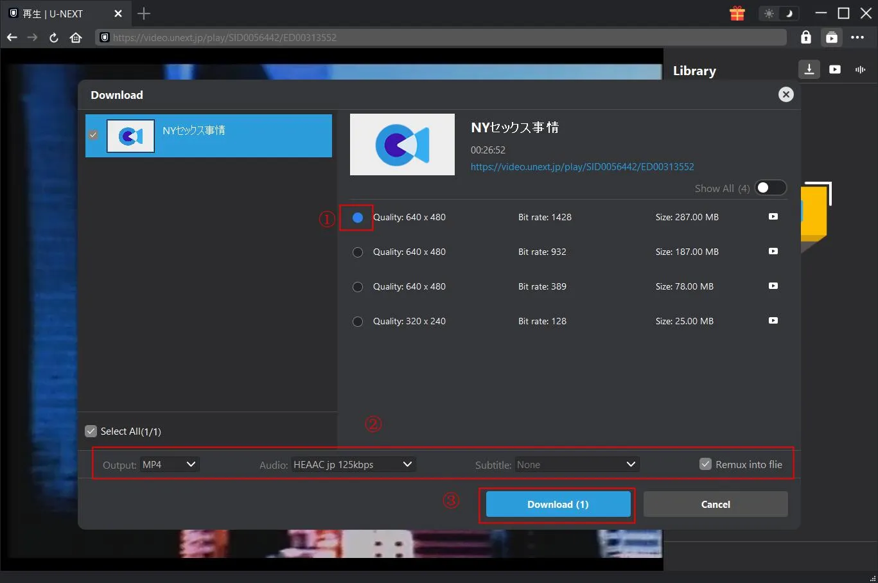The height and width of the screenshot is (583, 878).
Task: Open the Subtitle None dropdown
Action: [x=576, y=464]
